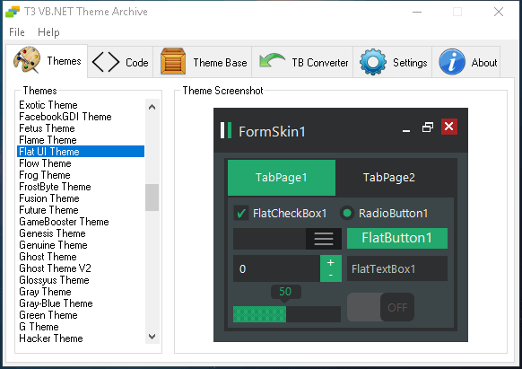Select FacebookGDI Theme in the list
The width and height of the screenshot is (522, 369).
(x=81, y=117)
